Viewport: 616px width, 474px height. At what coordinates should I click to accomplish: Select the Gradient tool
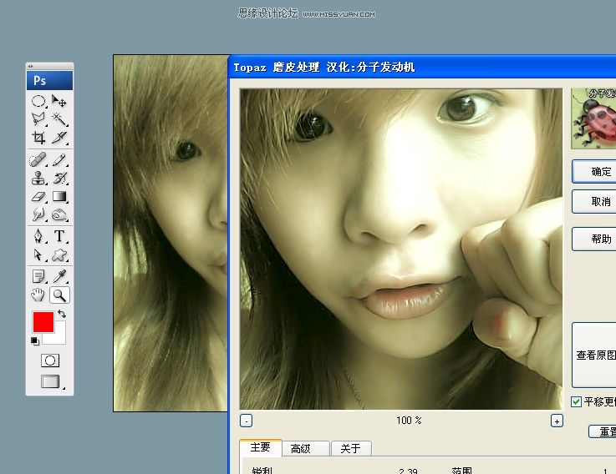pyautogui.click(x=59, y=196)
